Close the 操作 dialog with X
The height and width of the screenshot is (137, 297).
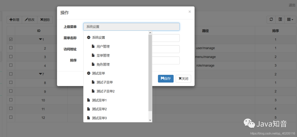189,12
